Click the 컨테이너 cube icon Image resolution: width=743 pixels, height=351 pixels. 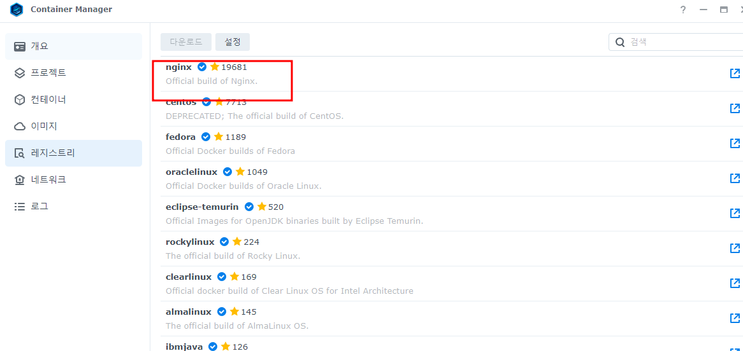click(x=19, y=100)
